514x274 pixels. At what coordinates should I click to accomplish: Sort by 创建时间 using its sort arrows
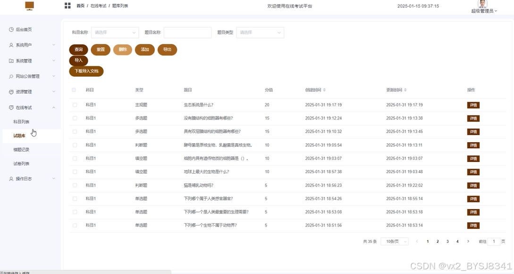point(324,90)
